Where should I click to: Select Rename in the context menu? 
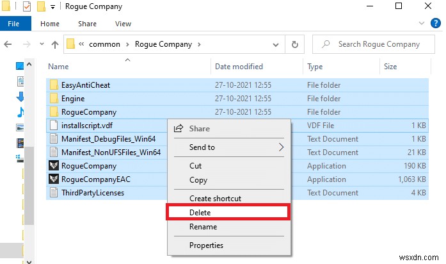pos(203,226)
